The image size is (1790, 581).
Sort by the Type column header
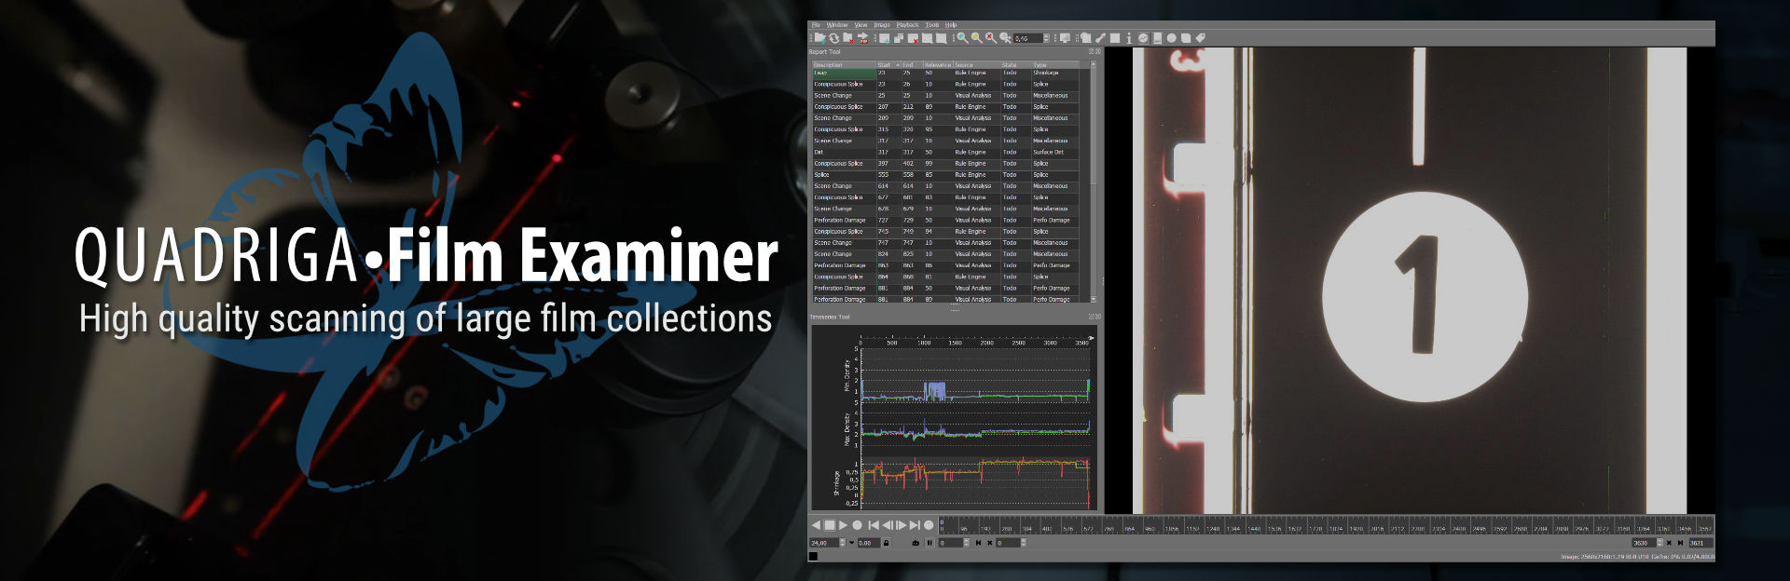1055,65
